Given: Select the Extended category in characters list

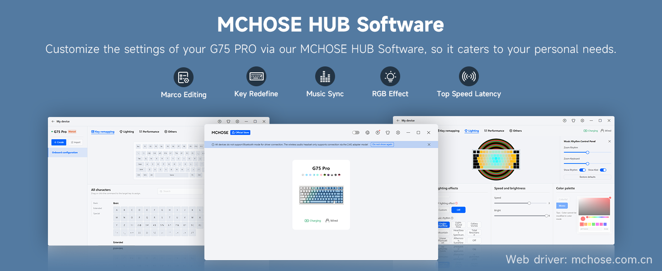Looking at the screenshot, I should [x=97, y=208].
